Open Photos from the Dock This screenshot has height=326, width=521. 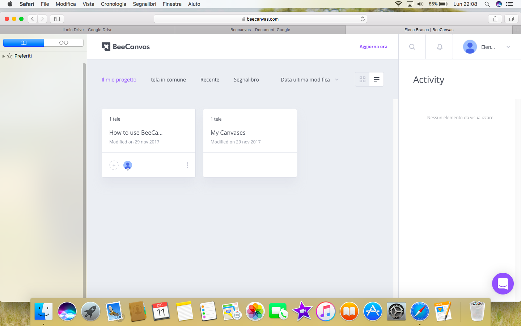[255, 311]
